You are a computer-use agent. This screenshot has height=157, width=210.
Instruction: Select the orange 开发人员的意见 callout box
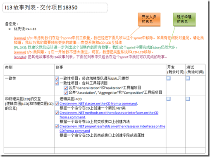(149, 19)
